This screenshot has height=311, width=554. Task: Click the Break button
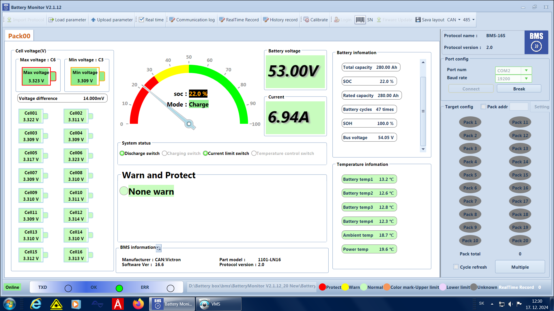pyautogui.click(x=519, y=89)
